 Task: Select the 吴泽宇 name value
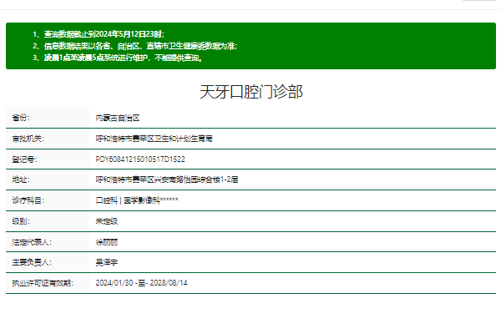[106, 262]
